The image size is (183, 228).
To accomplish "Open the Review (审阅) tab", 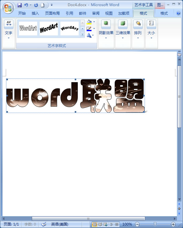I will click(96, 13).
